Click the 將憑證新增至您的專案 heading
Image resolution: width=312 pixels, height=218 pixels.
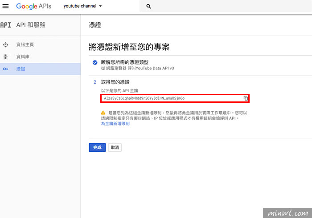point(129,47)
